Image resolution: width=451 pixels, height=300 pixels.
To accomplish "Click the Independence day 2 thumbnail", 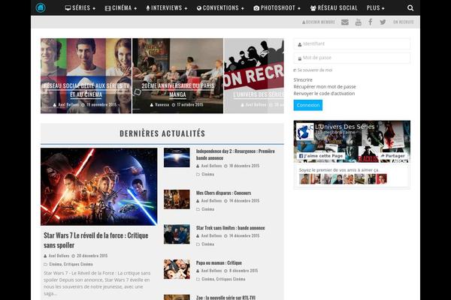I will click(177, 157).
